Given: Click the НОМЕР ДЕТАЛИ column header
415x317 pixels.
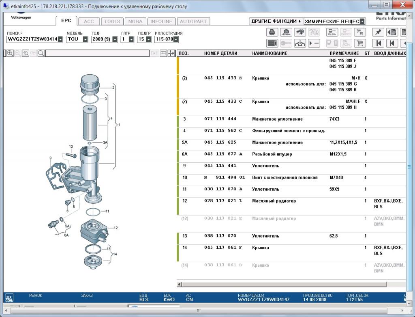Looking at the screenshot, I should tap(221, 53).
